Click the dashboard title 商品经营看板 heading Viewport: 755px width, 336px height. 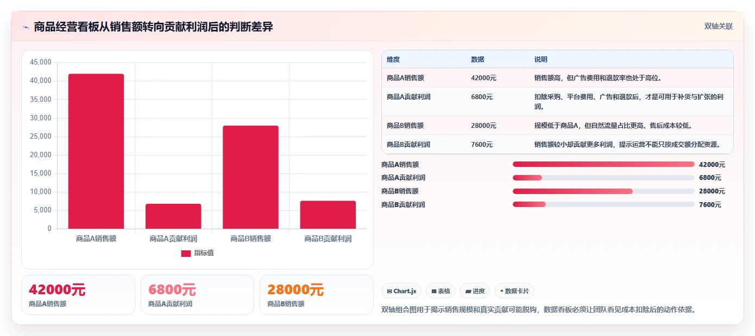coord(153,27)
